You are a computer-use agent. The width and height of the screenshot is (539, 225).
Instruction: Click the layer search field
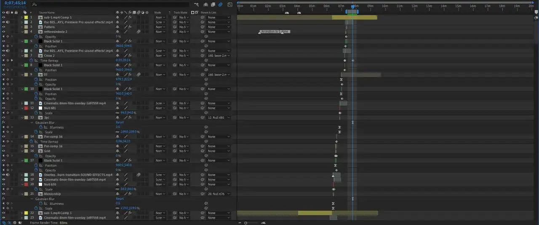pos(111,5)
